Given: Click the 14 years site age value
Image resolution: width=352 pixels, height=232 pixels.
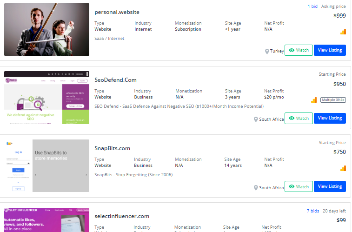Looking at the screenshot, I should (233, 166).
